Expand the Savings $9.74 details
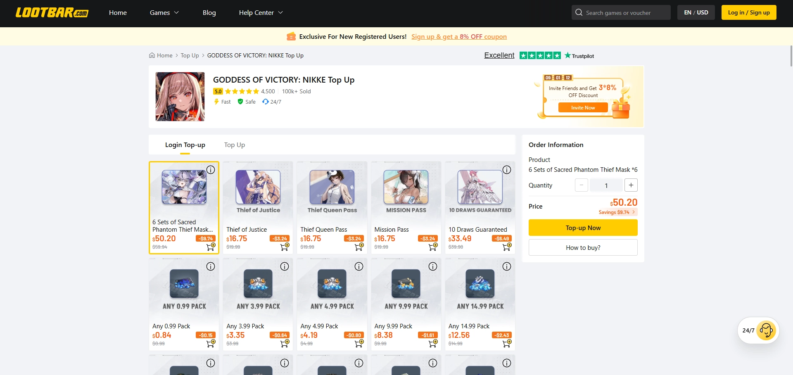The height and width of the screenshot is (375, 793). click(x=618, y=212)
